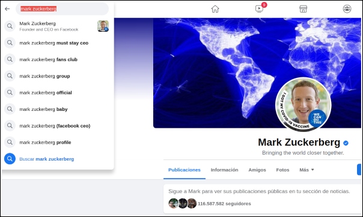Click magnifier icon beside baby suggestion

pos(10,109)
